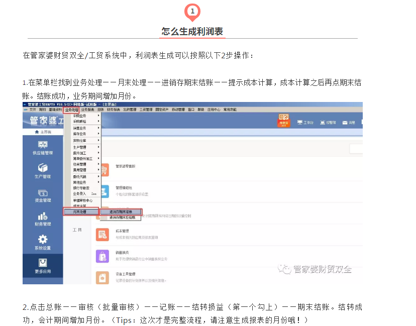Expand the 往来管理 submenu arrow
Screen dimensions: 416x326
(x=98, y=164)
